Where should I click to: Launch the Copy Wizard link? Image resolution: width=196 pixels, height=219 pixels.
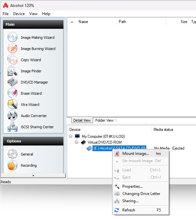(31, 60)
